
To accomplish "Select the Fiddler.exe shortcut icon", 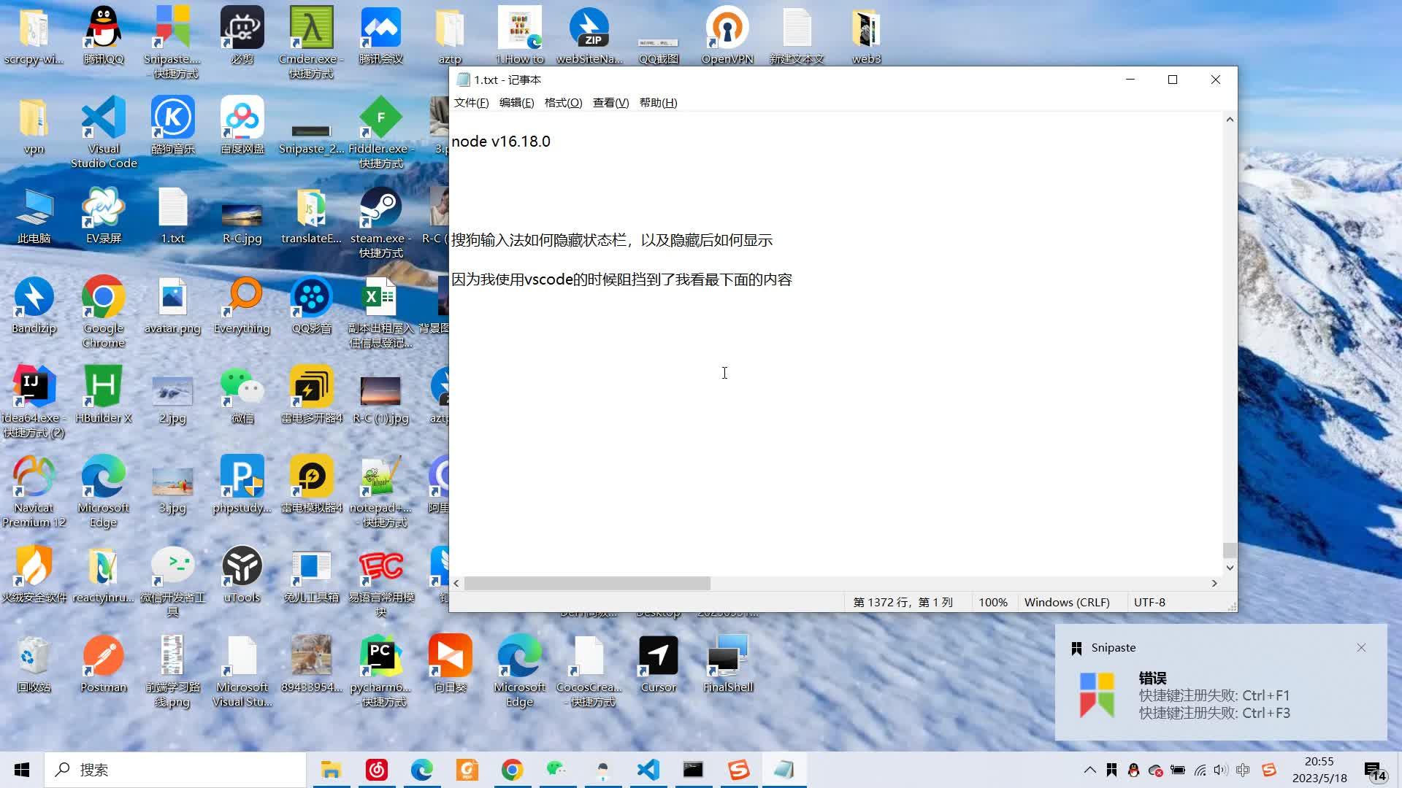I will click(x=381, y=132).
